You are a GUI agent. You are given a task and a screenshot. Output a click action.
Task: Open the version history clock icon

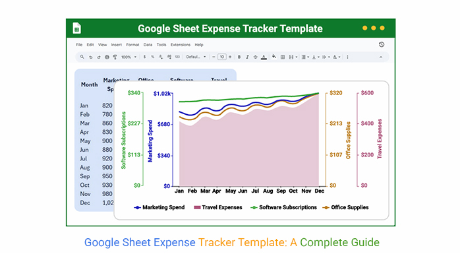(x=382, y=44)
